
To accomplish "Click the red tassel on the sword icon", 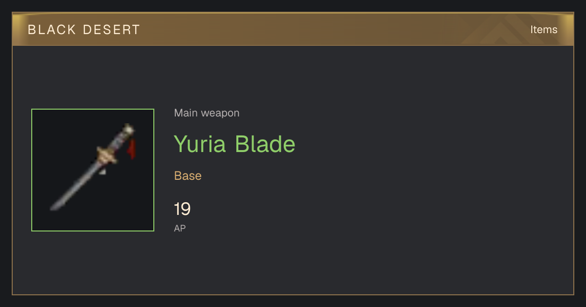I will point(131,148).
